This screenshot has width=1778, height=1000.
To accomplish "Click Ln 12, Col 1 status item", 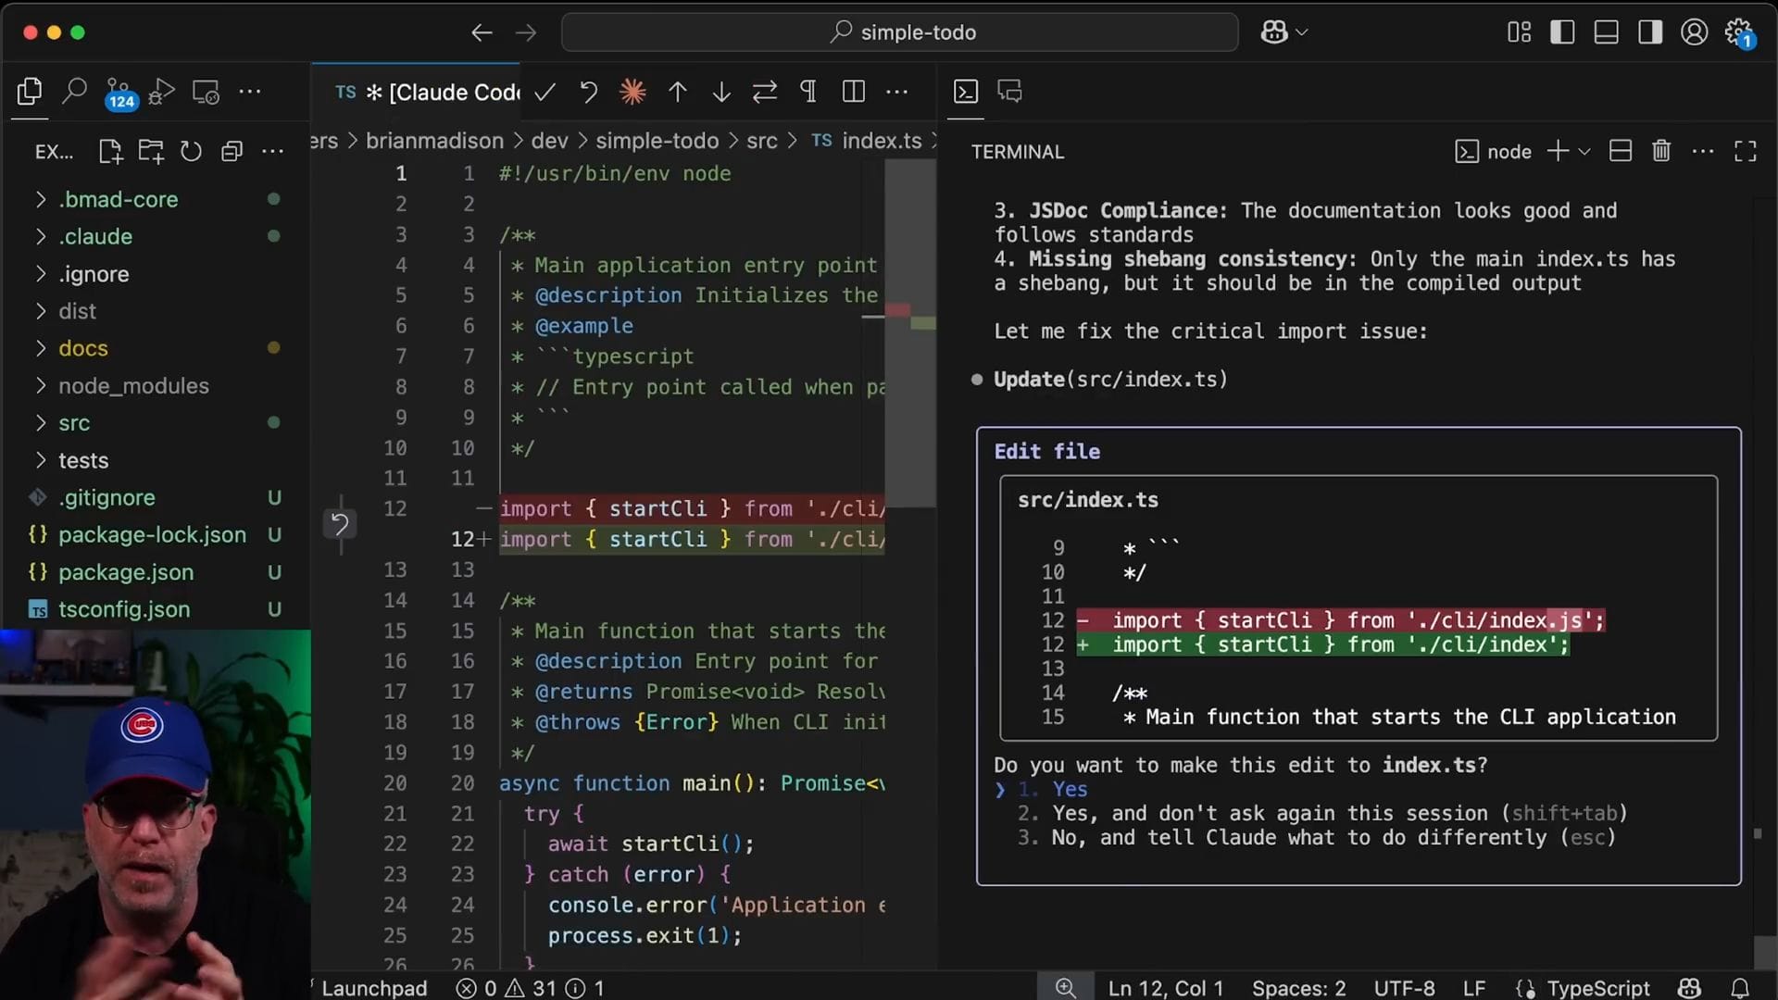I will [1165, 988].
